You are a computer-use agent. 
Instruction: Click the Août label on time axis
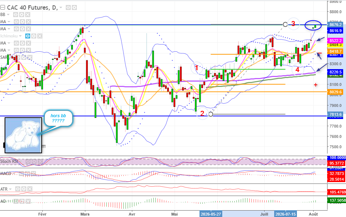click(313, 214)
